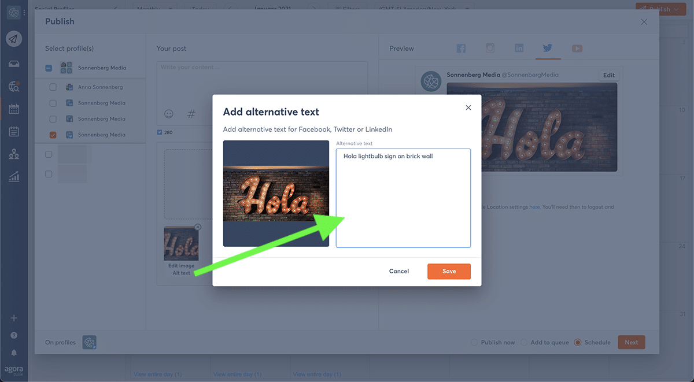This screenshot has width=694, height=382.
Task: Open the notifications bell icon
Action: coord(14,352)
